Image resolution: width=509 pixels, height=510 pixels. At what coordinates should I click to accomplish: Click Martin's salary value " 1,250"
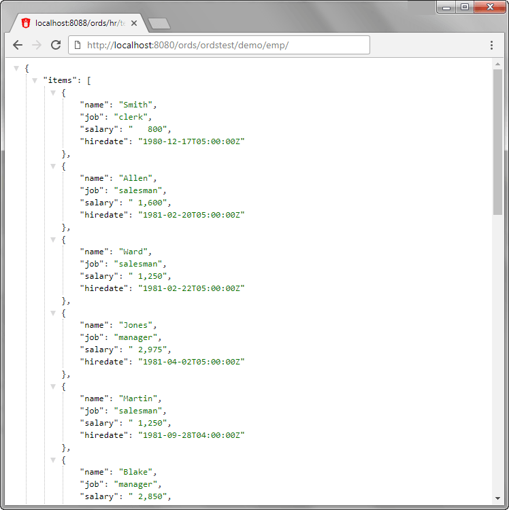148,423
